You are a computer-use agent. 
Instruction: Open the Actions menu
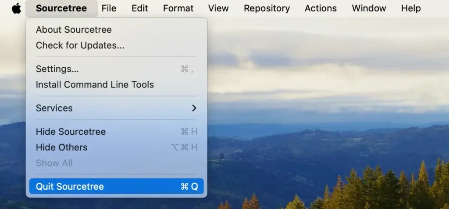point(321,8)
